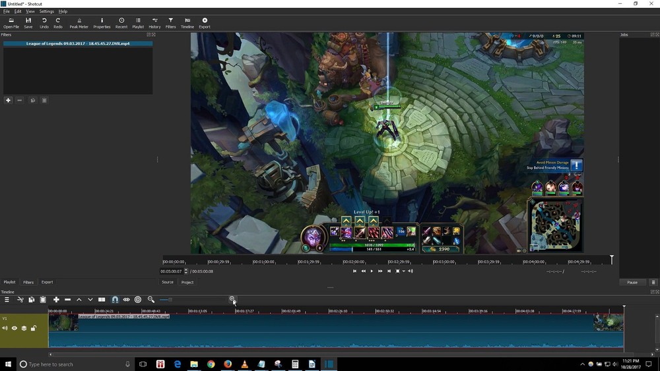Open Google Chrome from taskbar
This screenshot has height=371, width=660.
211,364
